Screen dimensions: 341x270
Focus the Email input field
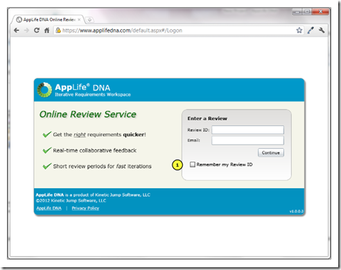[x=247, y=141]
